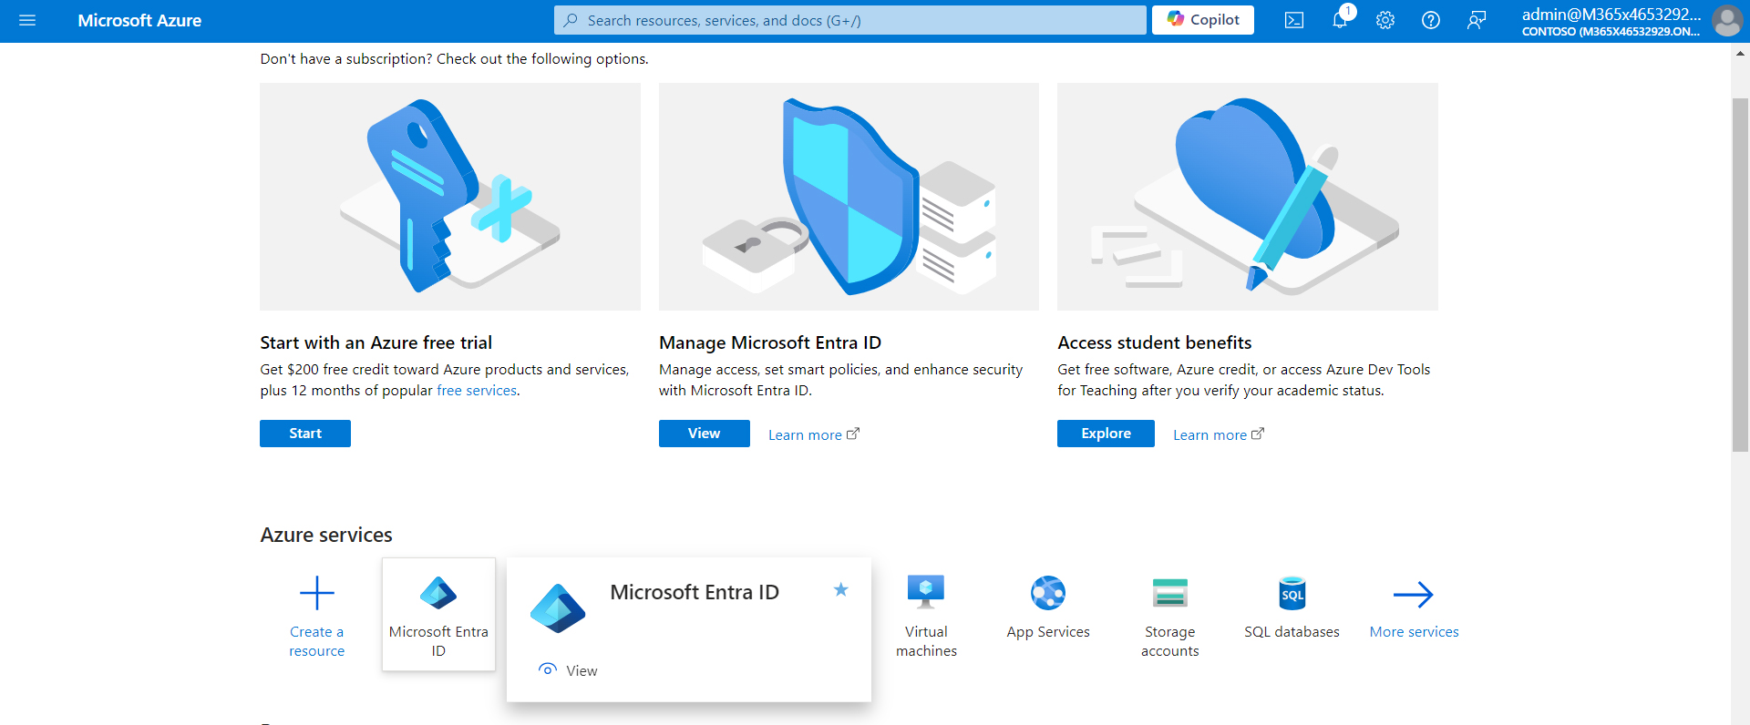Click the vertical page scrollbar thumb
This screenshot has width=1750, height=725.
pos(1740,273)
